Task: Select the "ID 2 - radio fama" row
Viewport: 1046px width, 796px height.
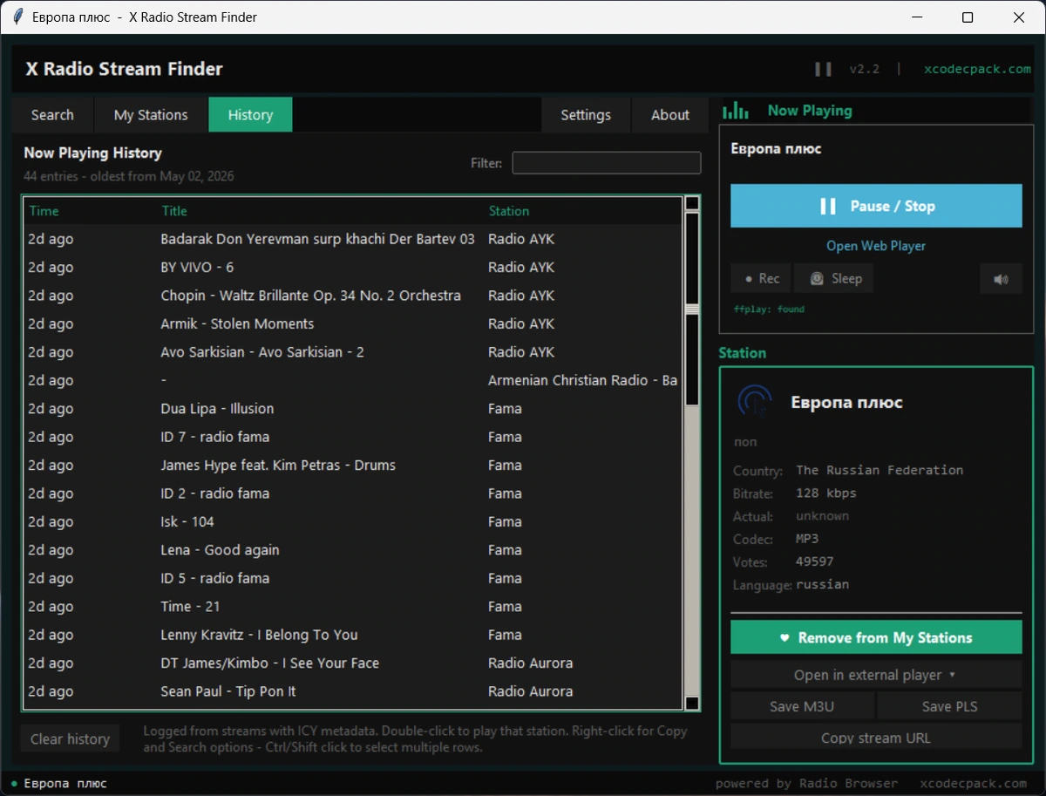Action: (x=353, y=493)
